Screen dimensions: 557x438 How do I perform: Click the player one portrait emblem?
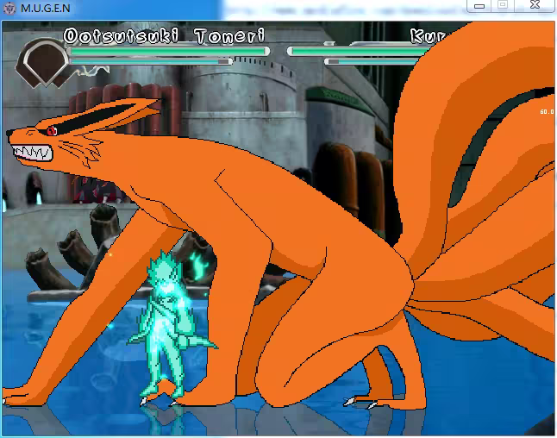click(45, 63)
